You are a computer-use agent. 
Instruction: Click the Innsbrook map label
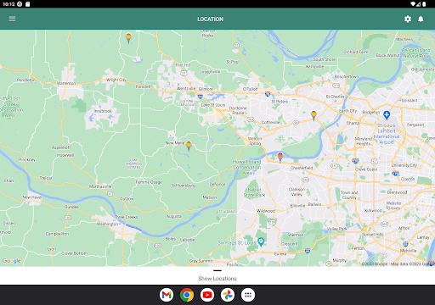tap(103, 111)
